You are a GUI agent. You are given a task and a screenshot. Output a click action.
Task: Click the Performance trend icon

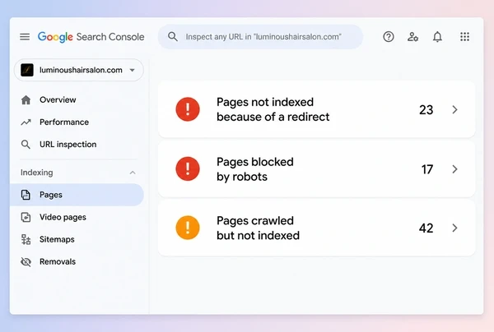tap(26, 122)
